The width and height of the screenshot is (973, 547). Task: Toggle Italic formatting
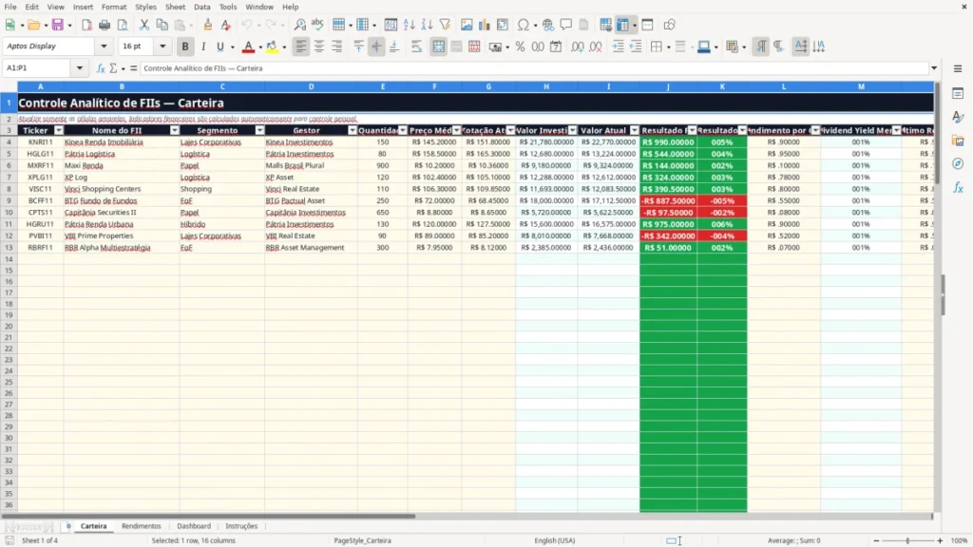(203, 47)
